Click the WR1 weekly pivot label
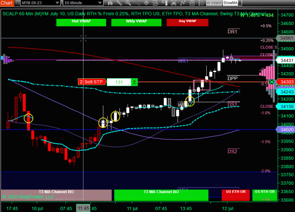The height and width of the screenshot is (212, 295). (x=183, y=61)
